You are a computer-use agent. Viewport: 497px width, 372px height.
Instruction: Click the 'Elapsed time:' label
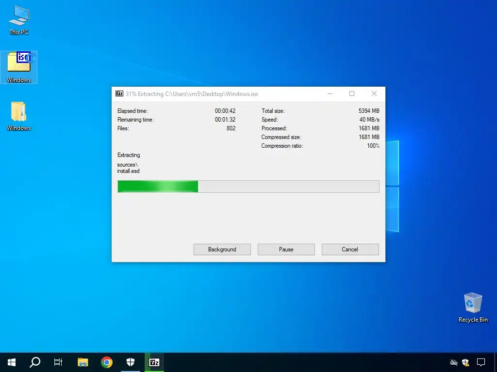pos(133,111)
